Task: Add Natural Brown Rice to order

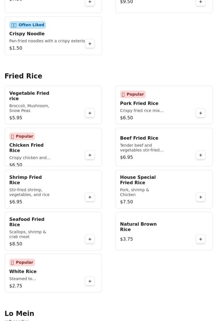Action: [x=201, y=239]
